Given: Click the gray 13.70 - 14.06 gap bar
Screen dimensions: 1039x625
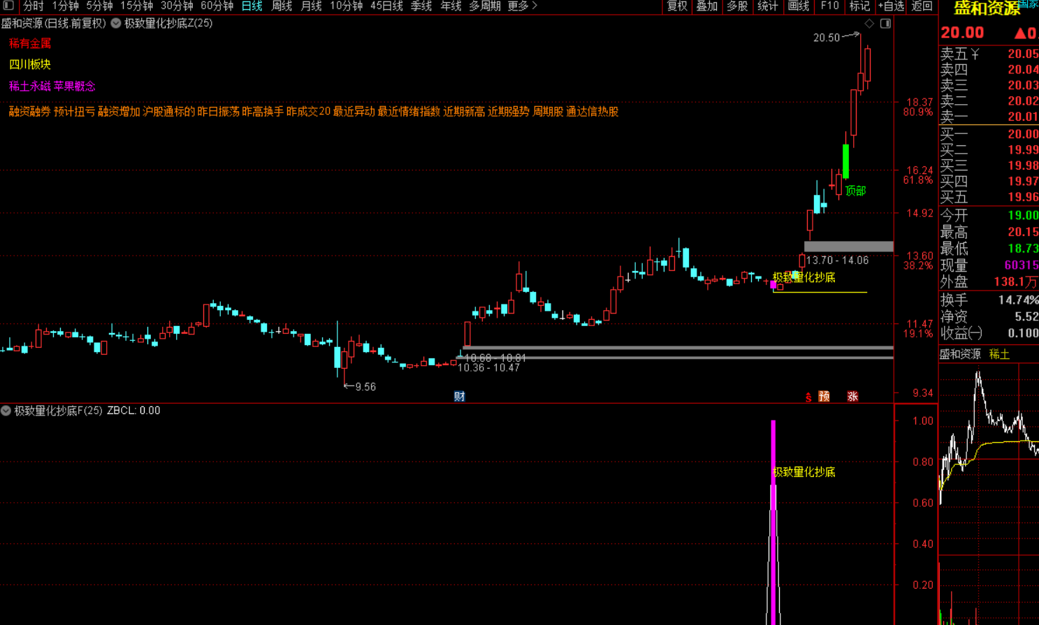Looking at the screenshot, I should click(848, 247).
